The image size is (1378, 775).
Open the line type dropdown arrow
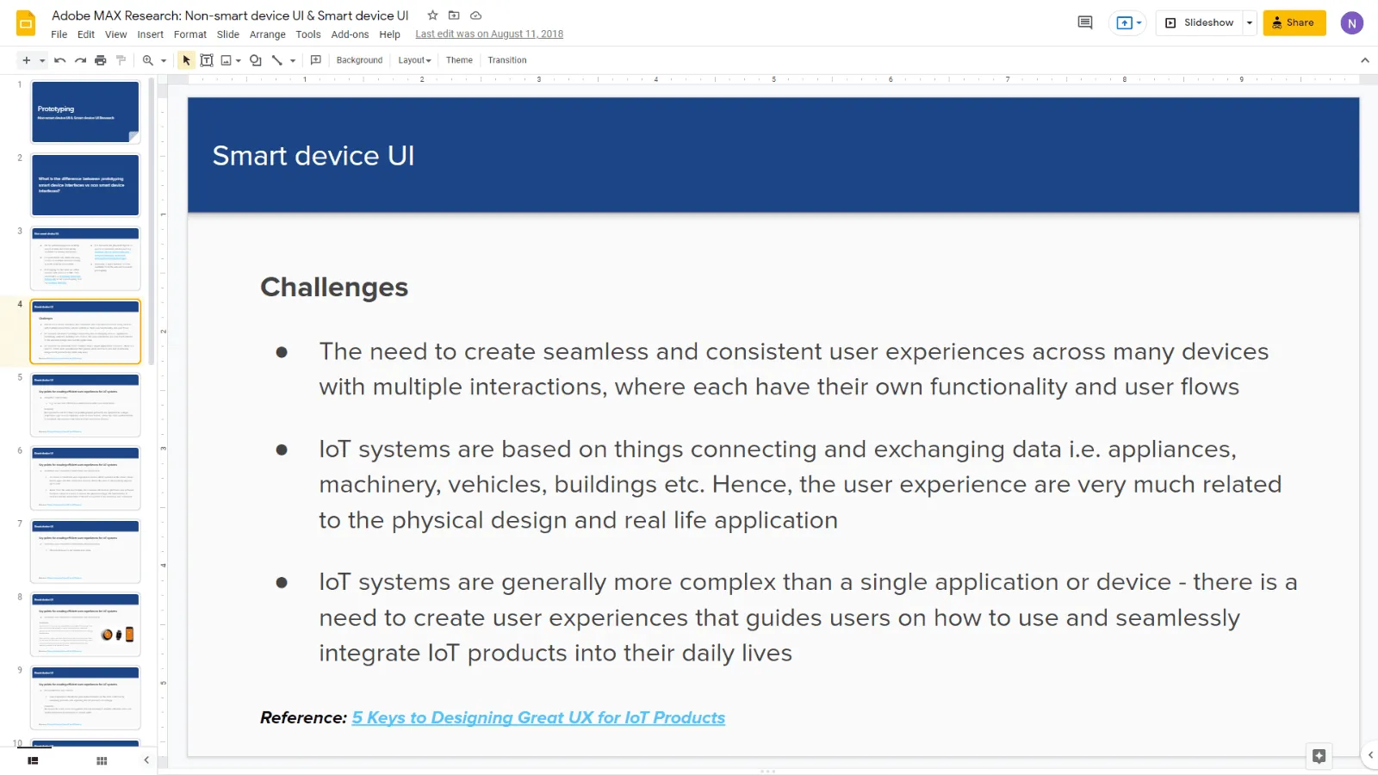click(293, 60)
